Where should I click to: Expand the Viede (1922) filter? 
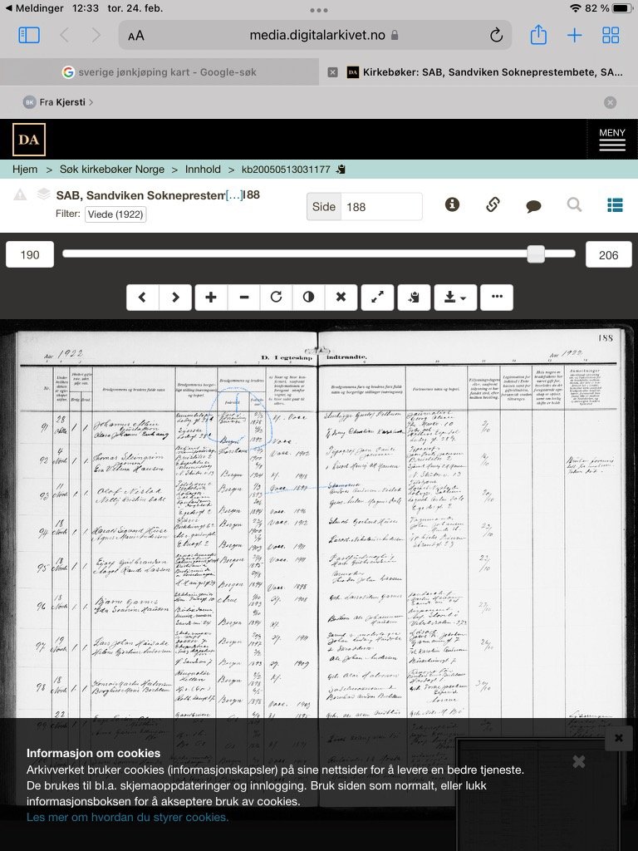(x=115, y=214)
